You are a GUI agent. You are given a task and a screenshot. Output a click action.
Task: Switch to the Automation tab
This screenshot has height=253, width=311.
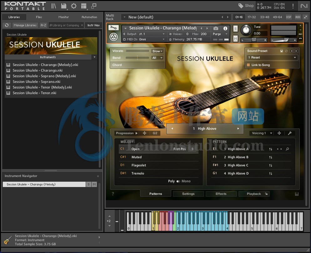89,17
